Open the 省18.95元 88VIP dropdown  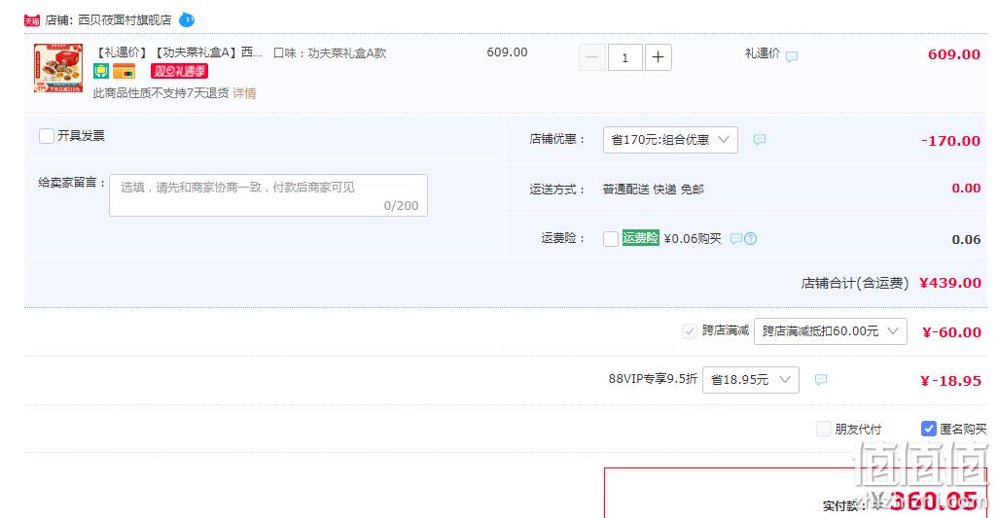click(x=750, y=380)
